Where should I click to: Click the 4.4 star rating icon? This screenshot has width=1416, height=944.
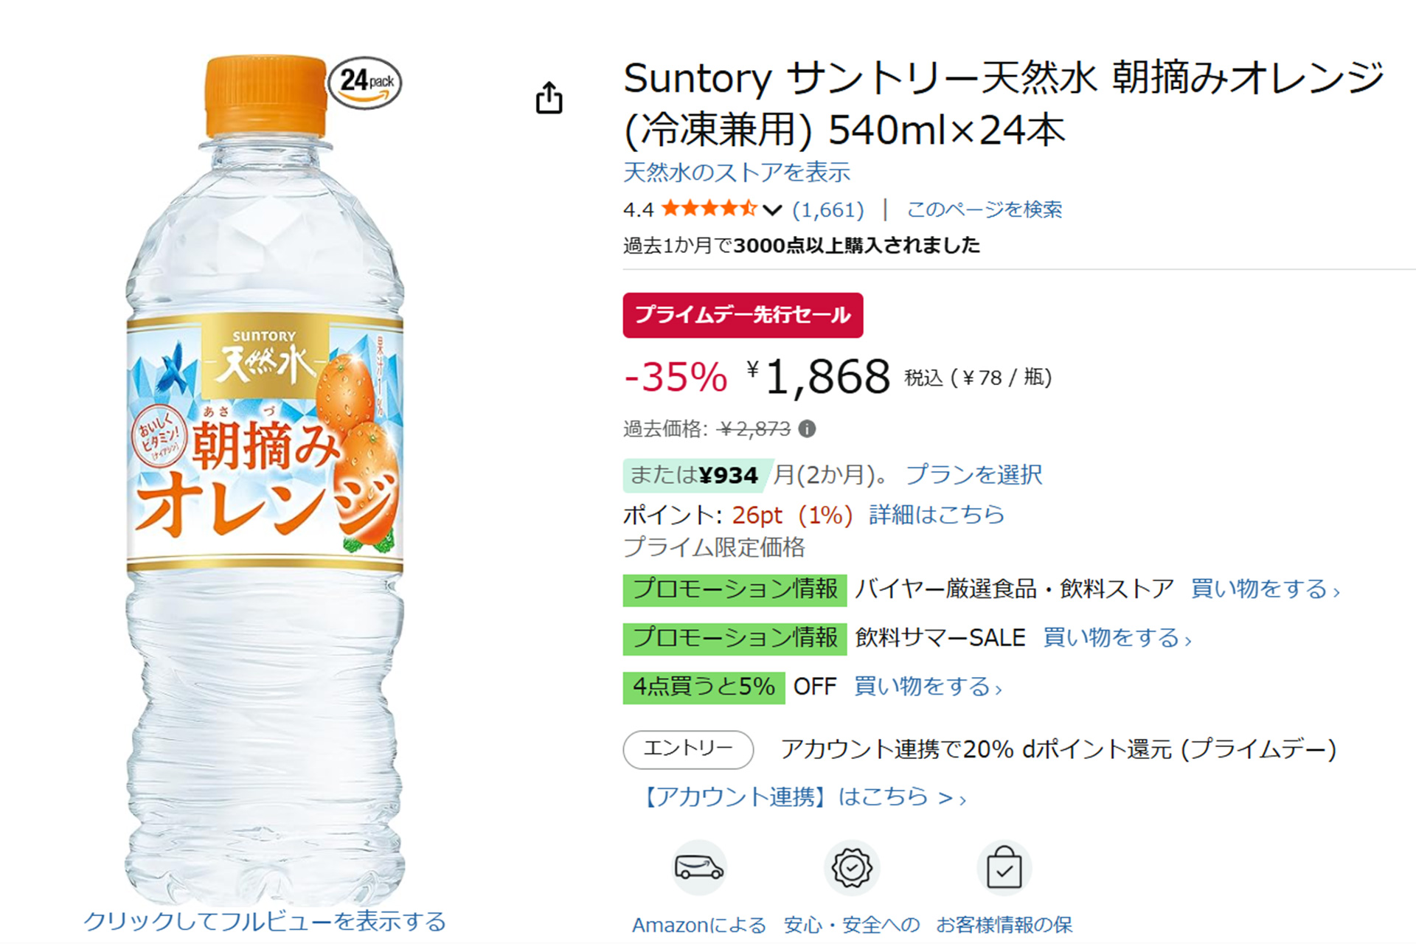point(708,209)
